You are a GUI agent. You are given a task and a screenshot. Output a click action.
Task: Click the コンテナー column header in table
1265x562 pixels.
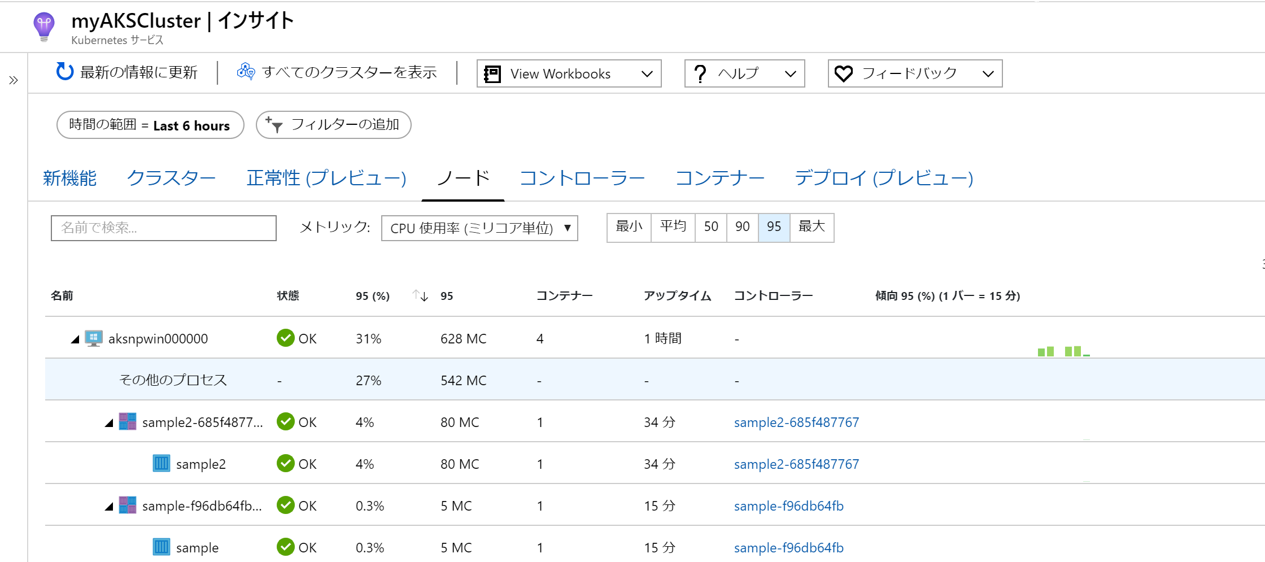[x=565, y=296]
